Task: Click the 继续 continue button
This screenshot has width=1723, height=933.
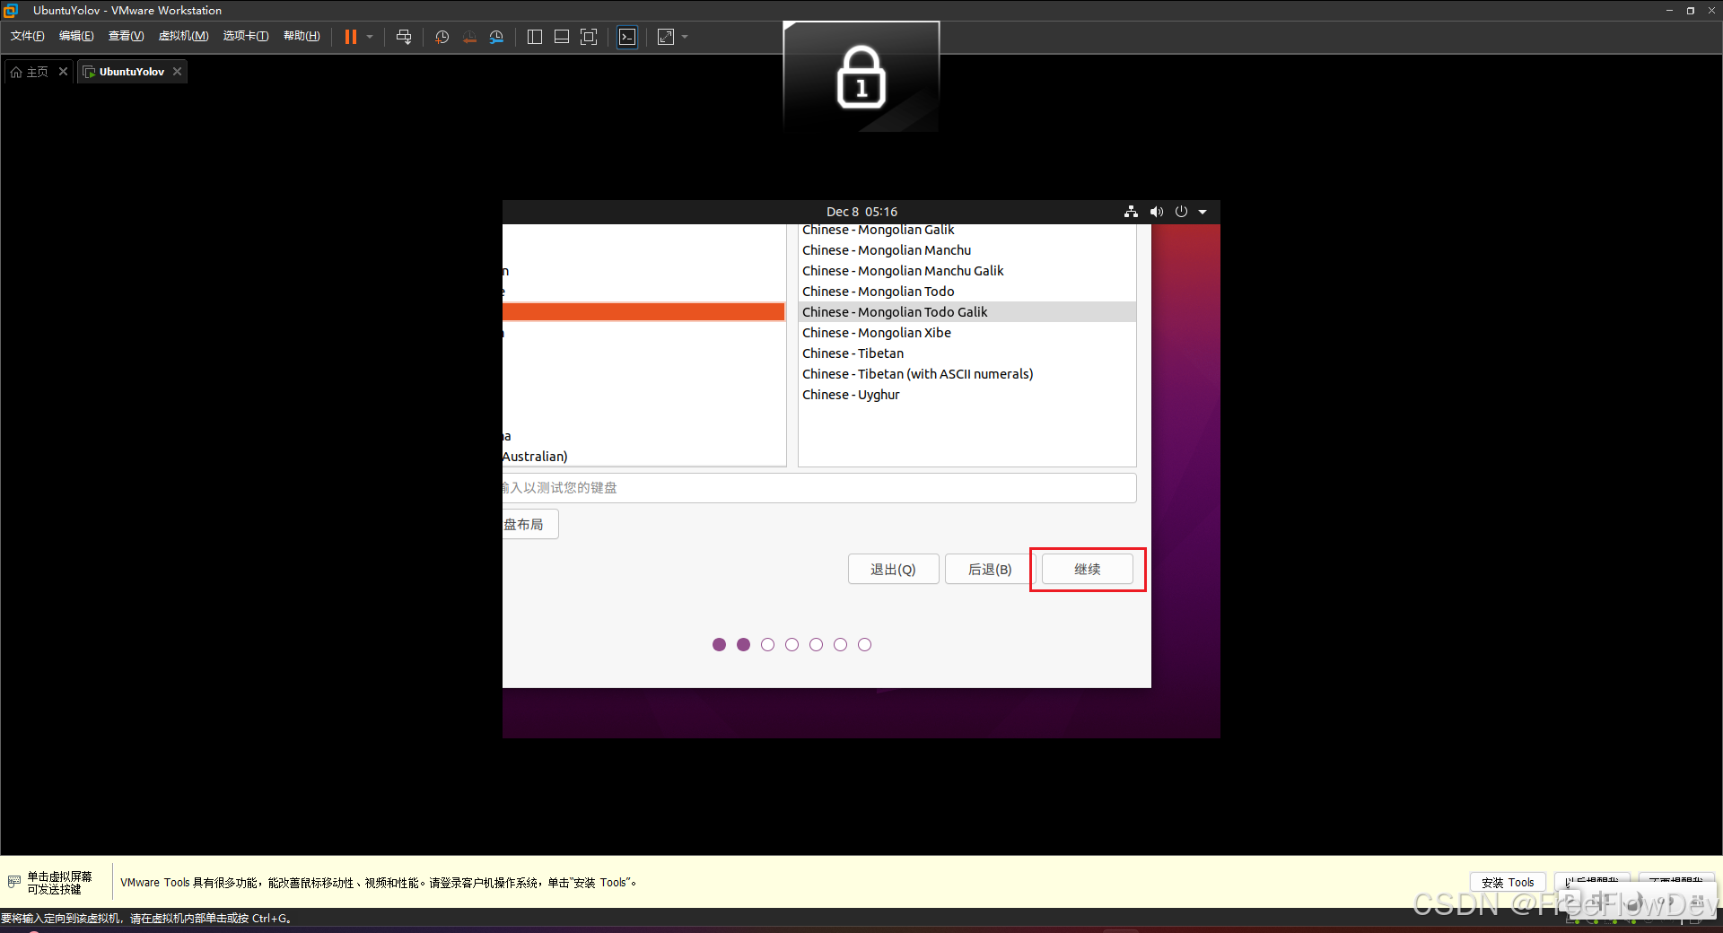Action: [1088, 569]
